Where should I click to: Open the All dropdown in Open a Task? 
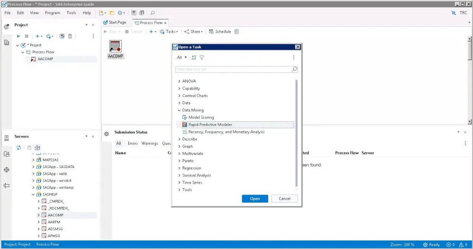182,57
